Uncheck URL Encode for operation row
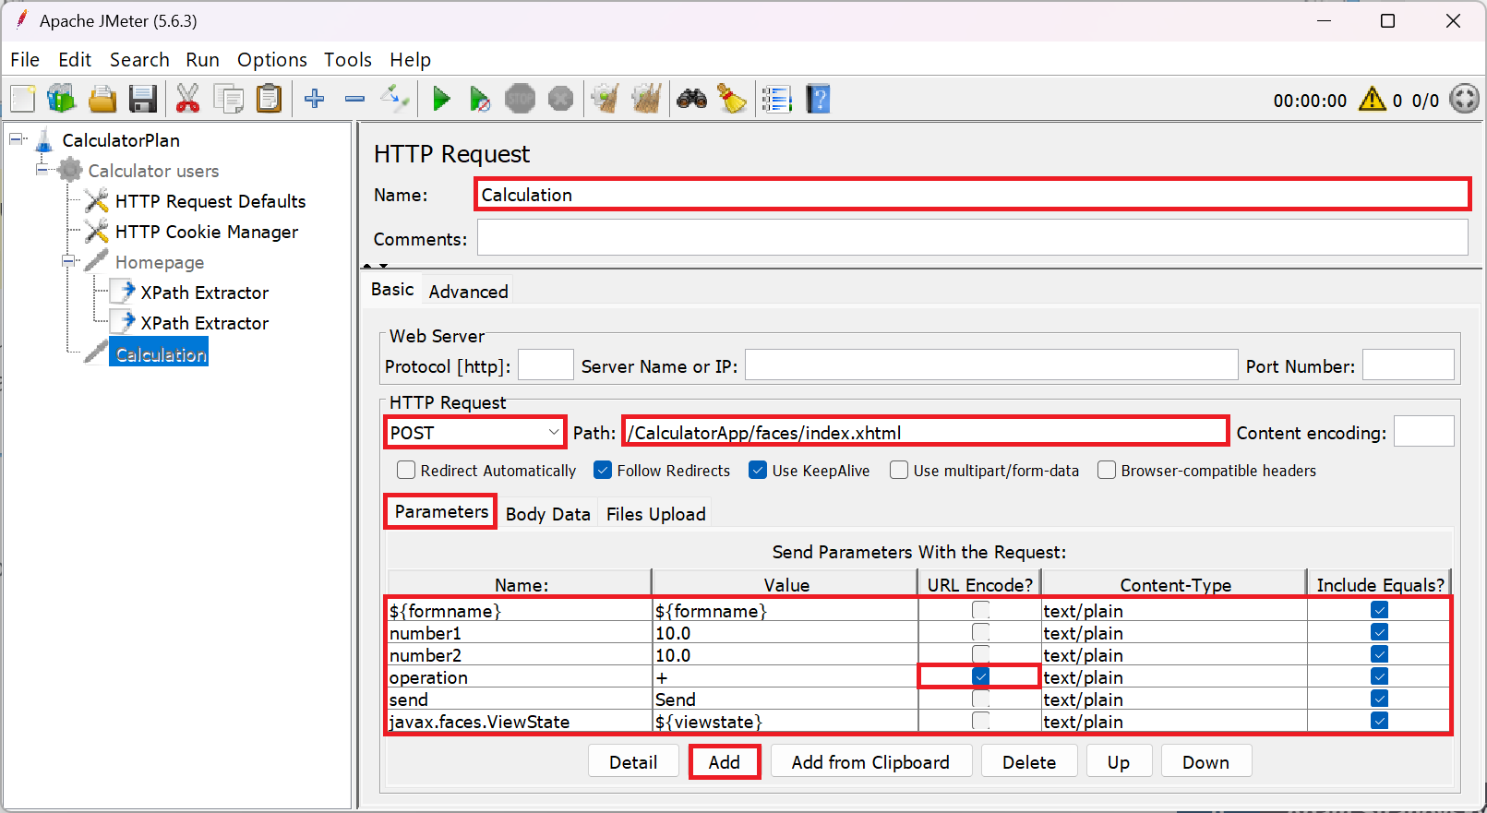Viewport: 1487px width, 813px height. [980, 677]
